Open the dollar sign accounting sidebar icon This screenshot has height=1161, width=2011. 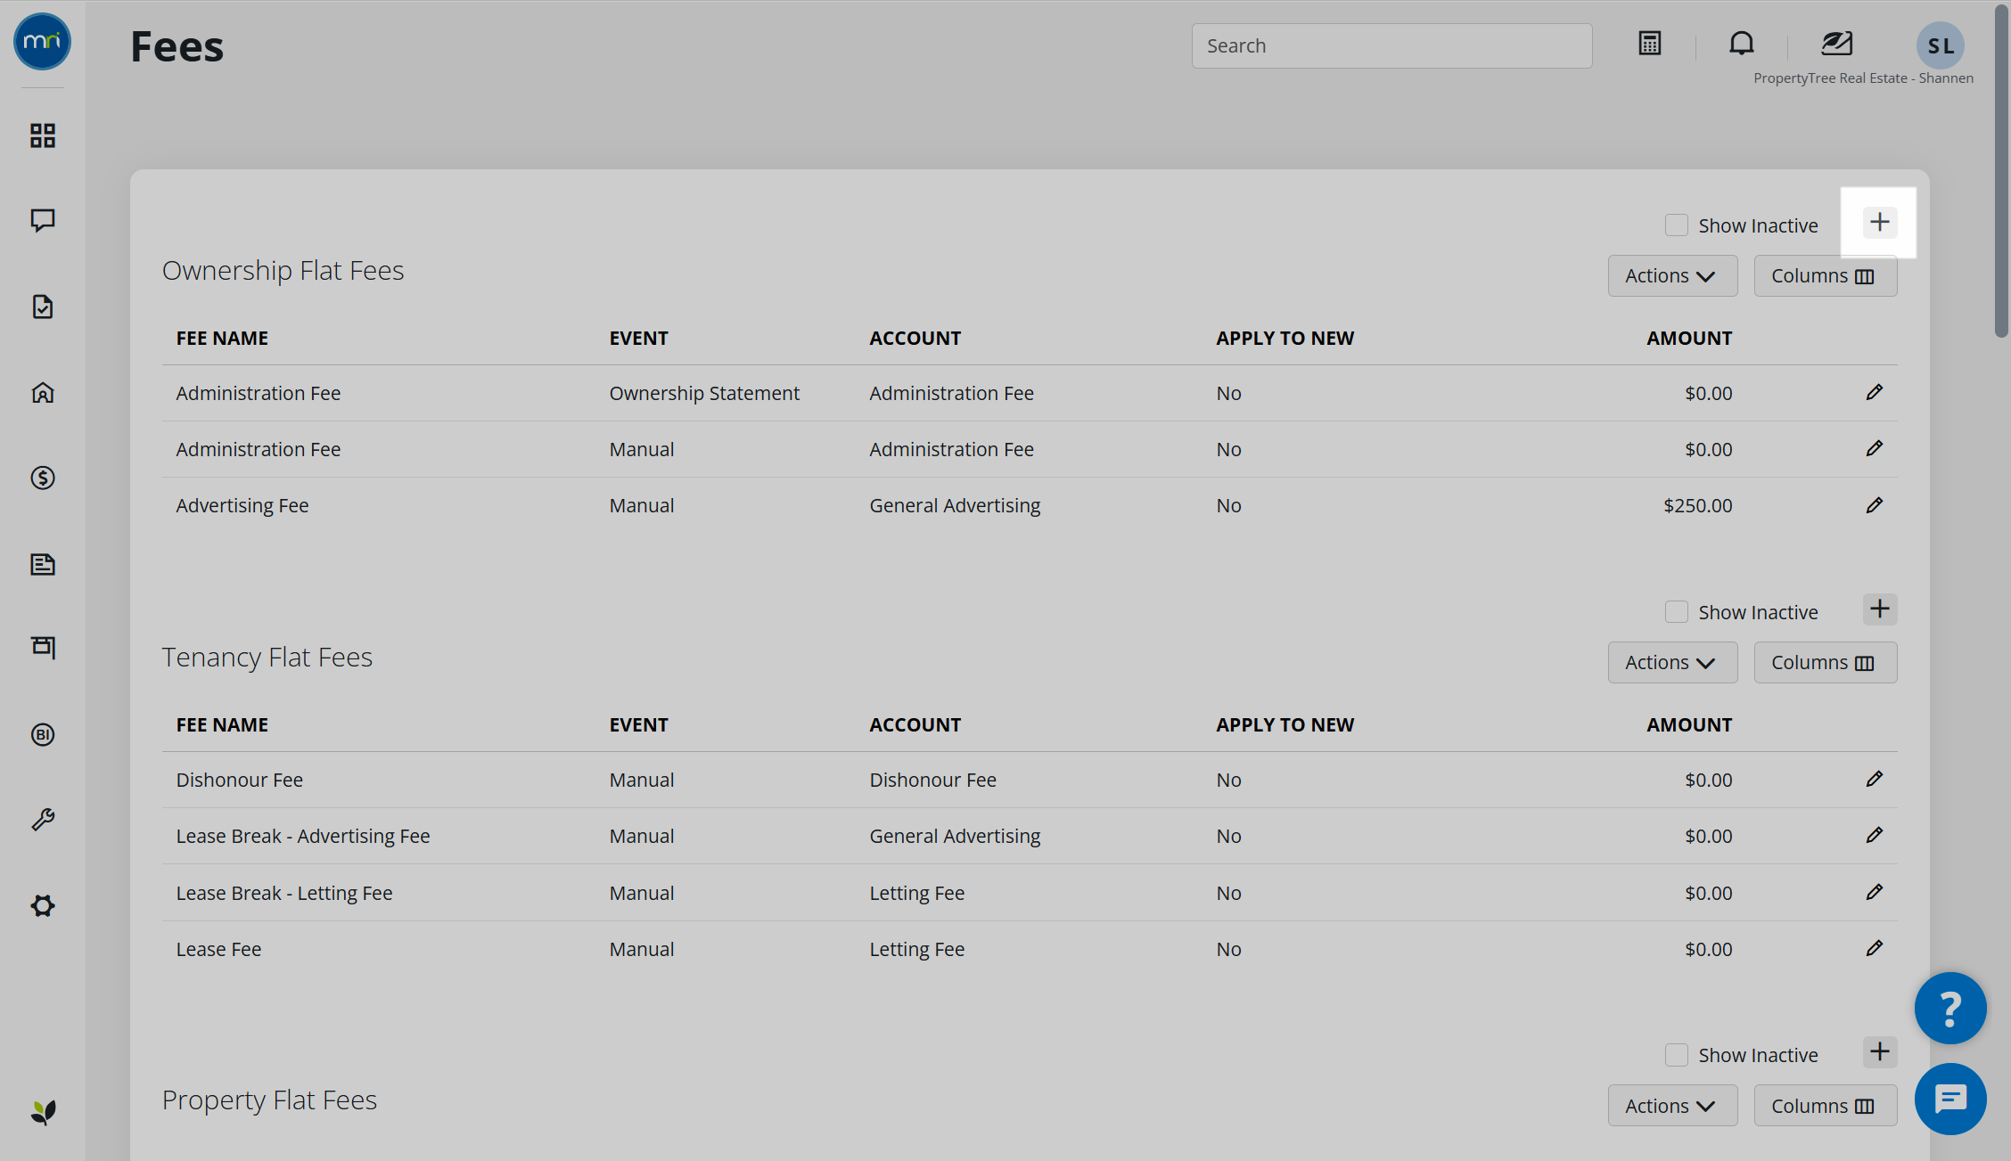pyautogui.click(x=43, y=478)
